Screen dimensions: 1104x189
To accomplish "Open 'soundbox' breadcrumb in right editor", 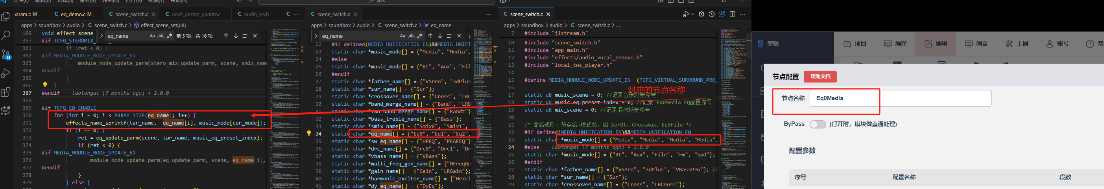I will tap(533, 25).
